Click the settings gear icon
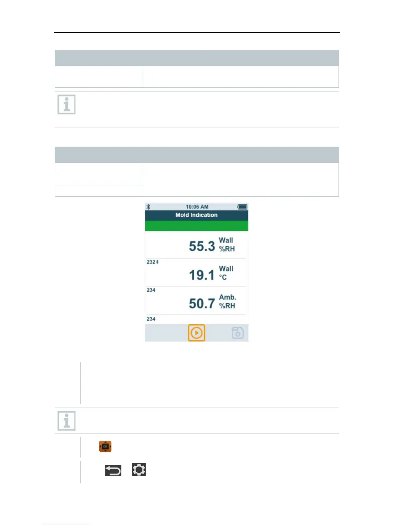 pos(139,470)
